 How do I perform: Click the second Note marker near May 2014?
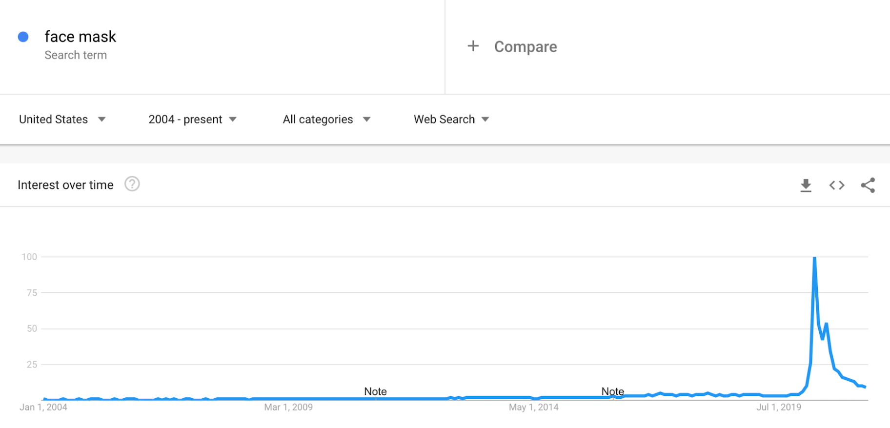612,391
